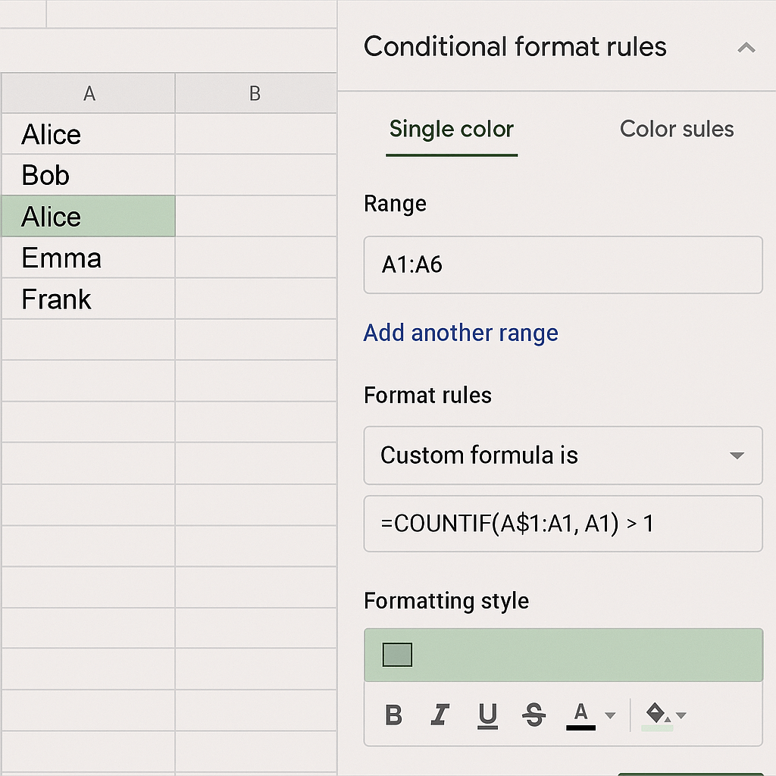This screenshot has width=776, height=776.
Task: Click the Range input showing A1:A6
Action: pyautogui.click(x=563, y=265)
